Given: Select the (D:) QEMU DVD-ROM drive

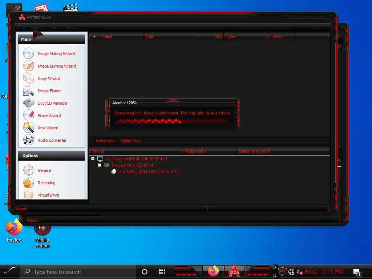Looking at the screenshot, I should (149, 172).
